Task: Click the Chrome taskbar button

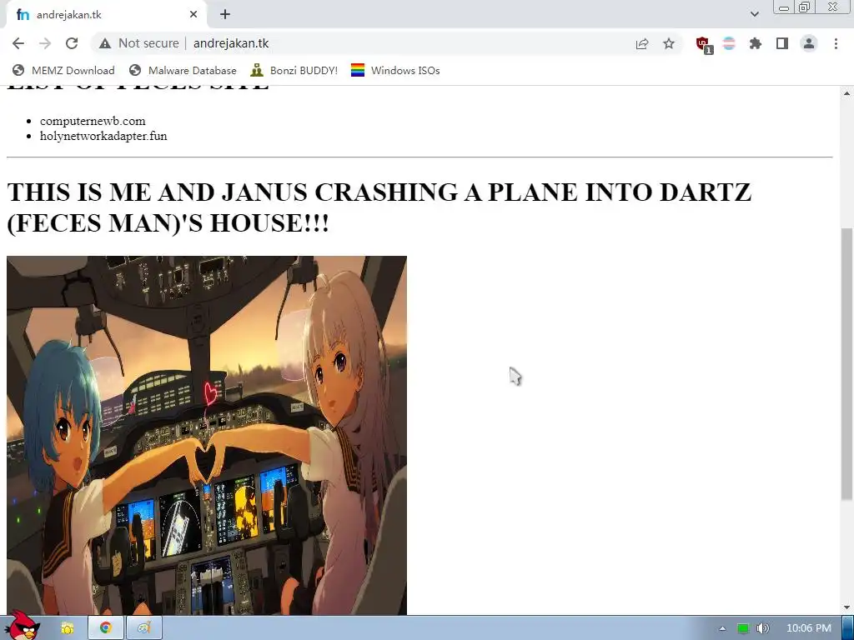Action: tap(106, 628)
